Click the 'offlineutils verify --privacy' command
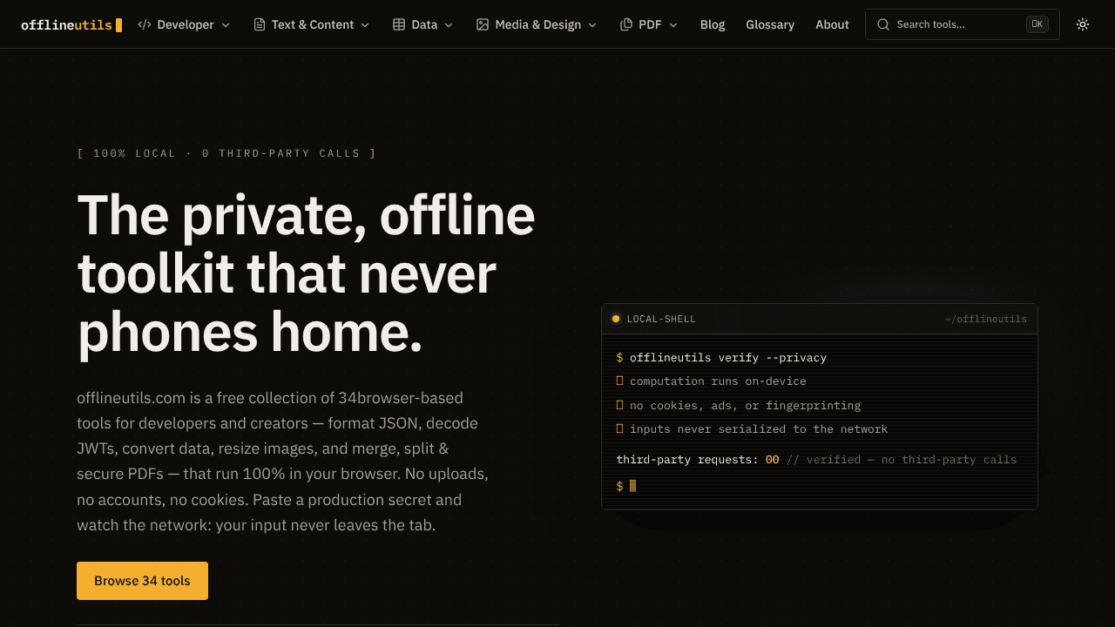Screen dimensions: 1115x627 coord(728,358)
